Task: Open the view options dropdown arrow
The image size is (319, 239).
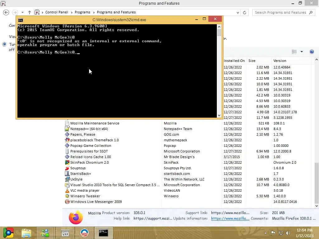Action: [302, 52]
